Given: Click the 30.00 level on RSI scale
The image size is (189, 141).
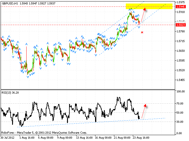Looking at the screenshot, I should tap(180, 122).
